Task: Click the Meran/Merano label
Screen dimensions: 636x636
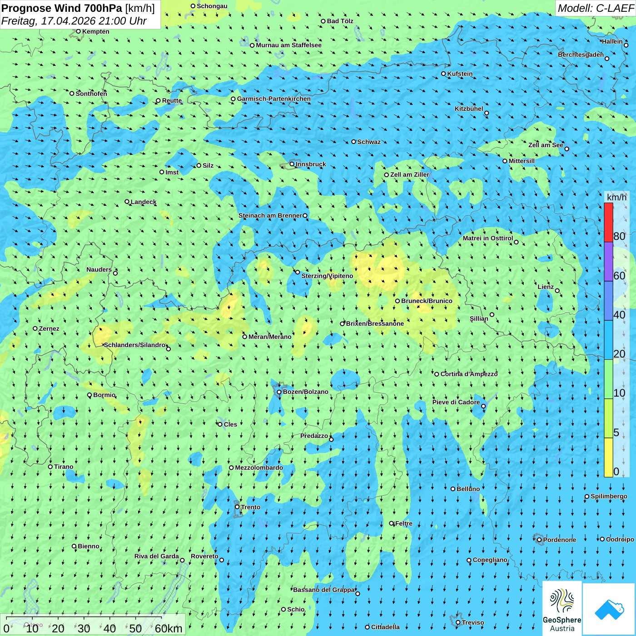Action: (x=270, y=337)
